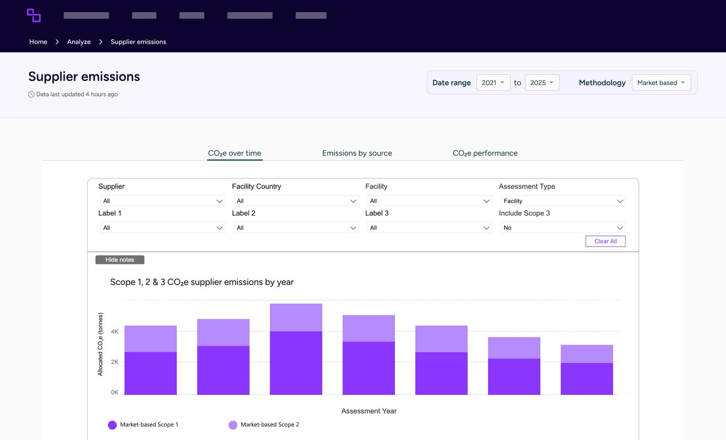Go to Home in breadcrumb
Viewport: 726px width, 440px height.
[38, 42]
